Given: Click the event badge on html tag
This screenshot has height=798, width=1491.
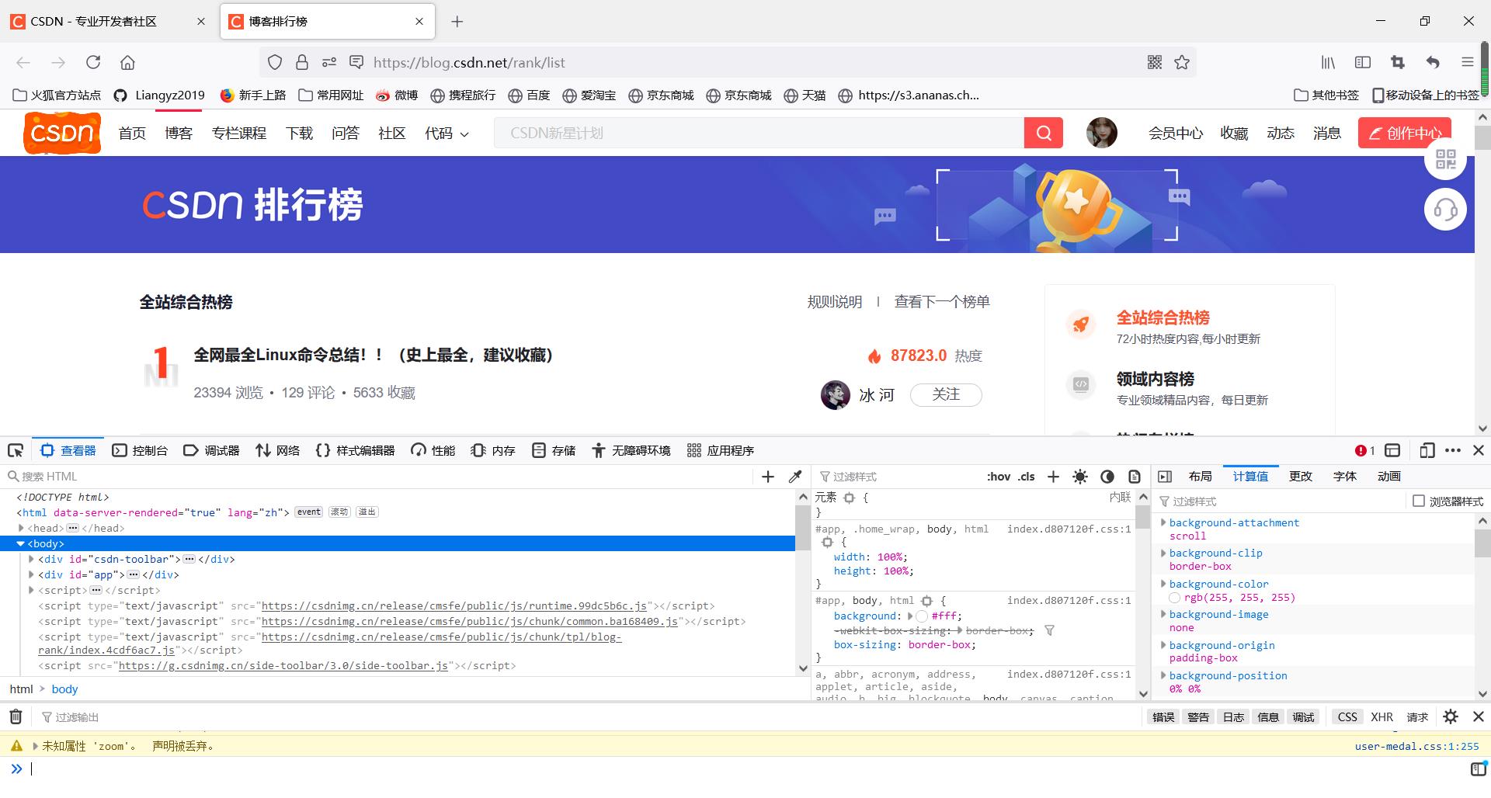Looking at the screenshot, I should (309, 512).
